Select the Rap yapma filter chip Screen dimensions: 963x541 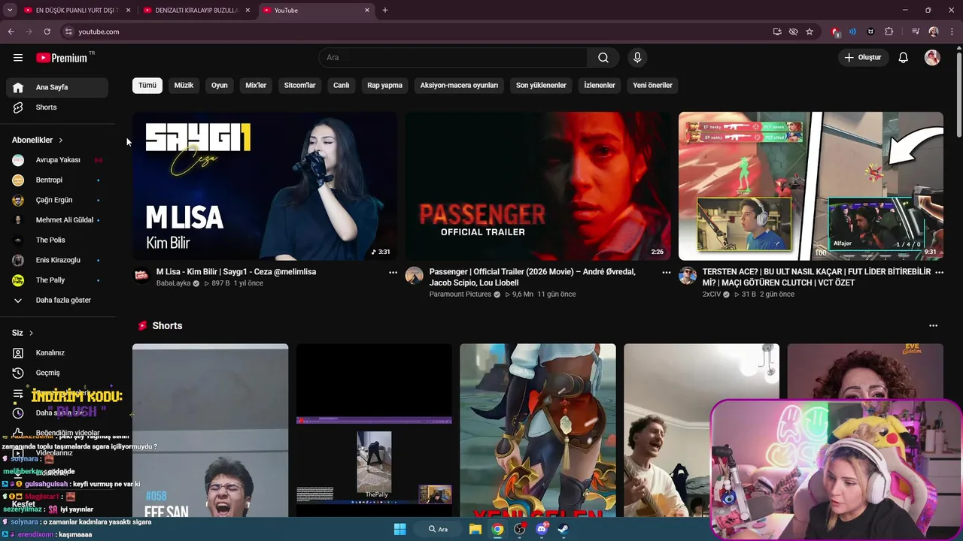(385, 86)
